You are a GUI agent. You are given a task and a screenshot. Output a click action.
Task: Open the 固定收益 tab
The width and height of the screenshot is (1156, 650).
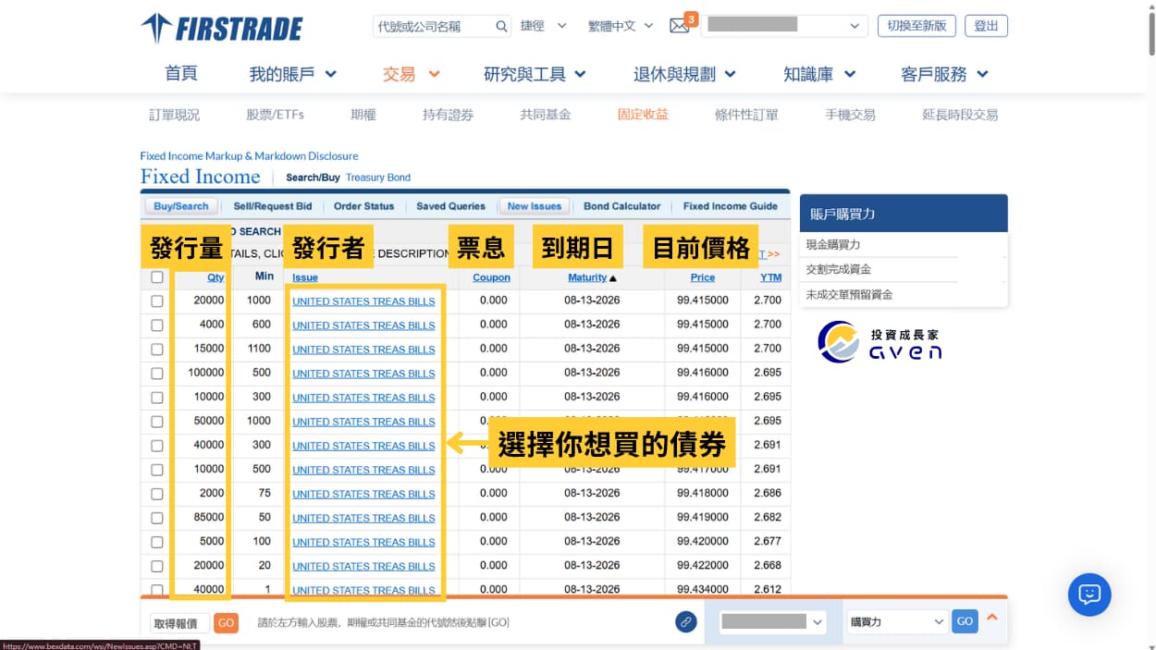[x=643, y=115]
